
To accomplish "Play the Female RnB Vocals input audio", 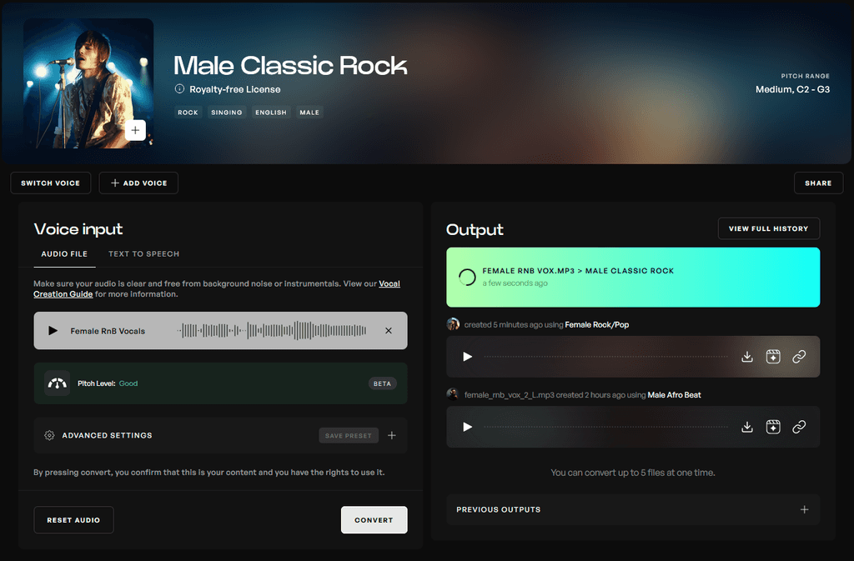I will (x=53, y=330).
